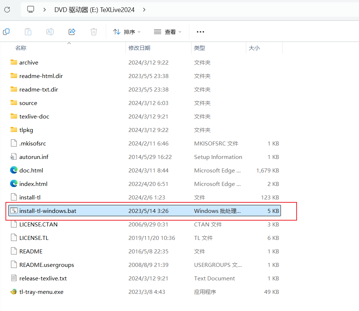Click the LICENSE.TL file name
The width and height of the screenshot is (359, 311).
(x=34, y=238)
